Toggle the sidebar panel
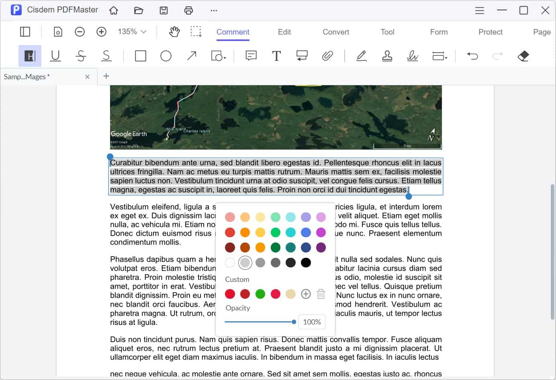This screenshot has width=556, height=380. pos(25,32)
